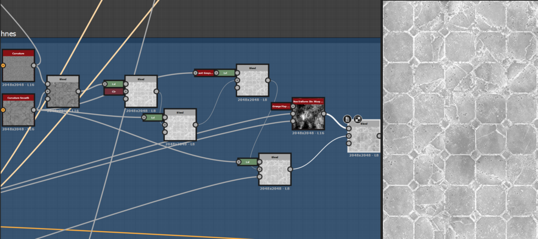The image size is (538, 239).
Task: Select the Blend node fed by Convert Grayscale
Action: tap(253, 81)
